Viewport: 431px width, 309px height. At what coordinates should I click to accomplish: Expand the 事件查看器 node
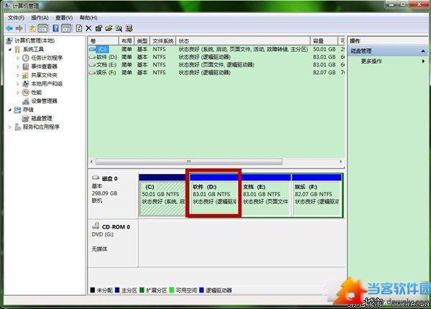pyautogui.click(x=17, y=67)
